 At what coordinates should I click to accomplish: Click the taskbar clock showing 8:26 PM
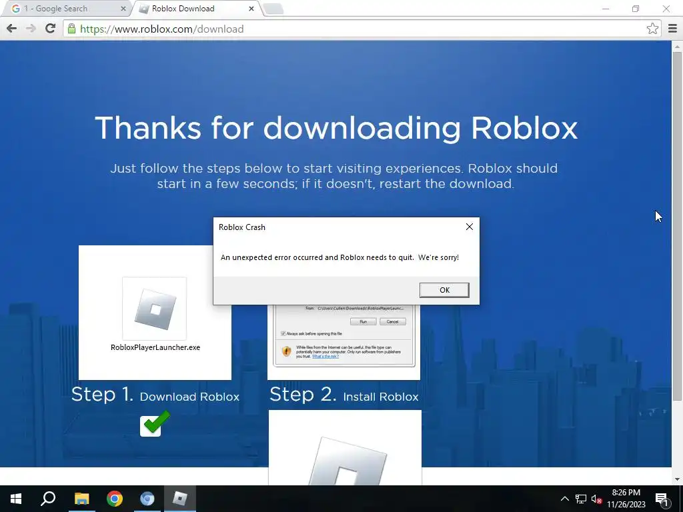tap(626, 499)
